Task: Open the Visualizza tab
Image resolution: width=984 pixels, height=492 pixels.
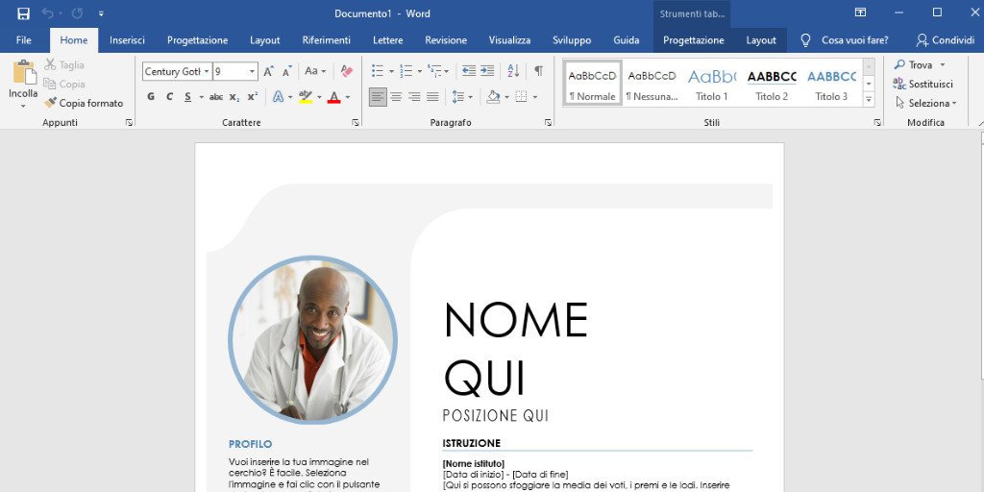Action: [509, 40]
